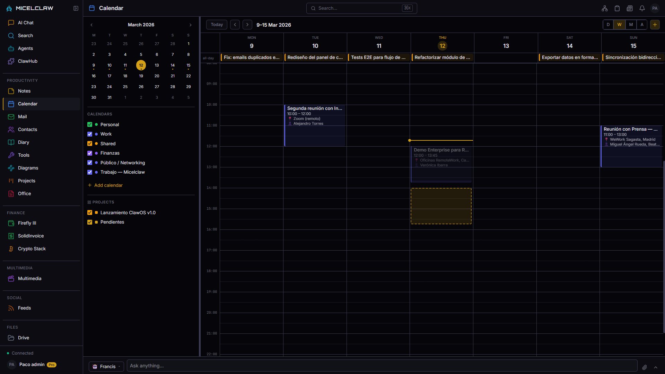Select the Agents sidebar icon
This screenshot has width=665, height=374.
click(25, 48)
